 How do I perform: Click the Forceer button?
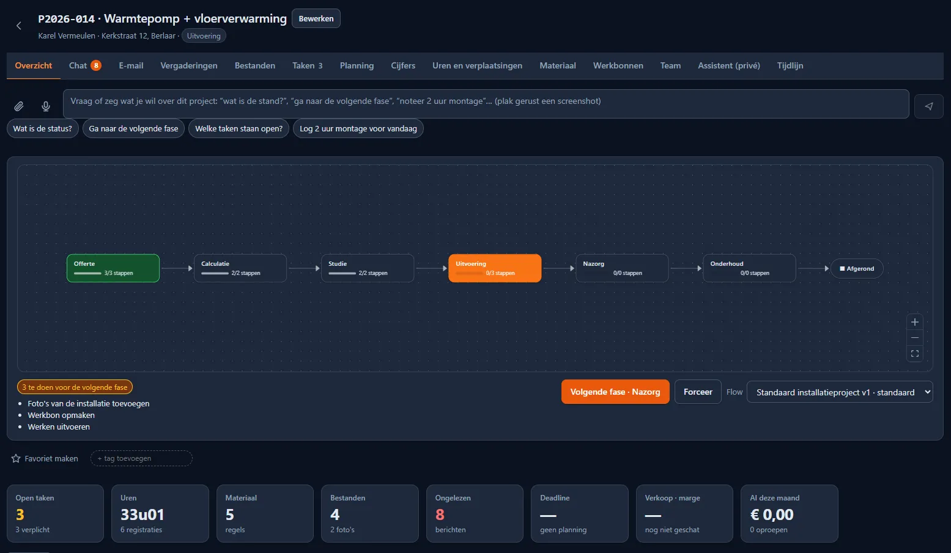click(x=698, y=392)
